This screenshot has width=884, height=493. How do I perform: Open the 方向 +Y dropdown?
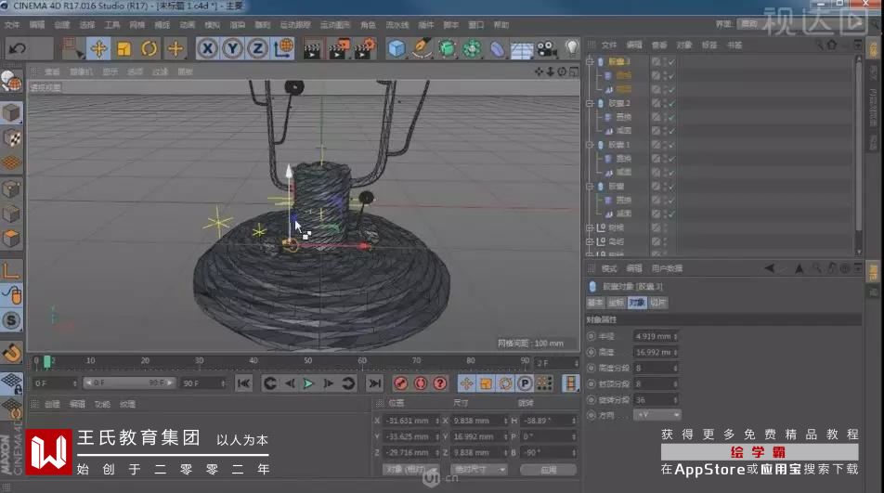tap(657, 415)
